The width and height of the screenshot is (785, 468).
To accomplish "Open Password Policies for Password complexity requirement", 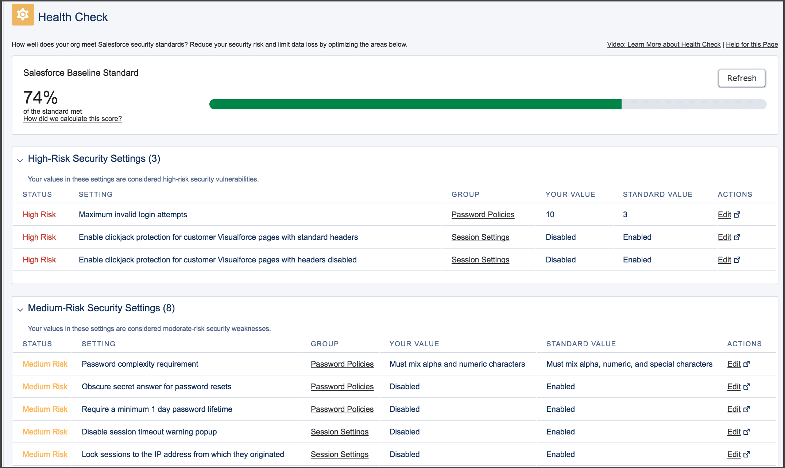I will pyautogui.click(x=342, y=364).
